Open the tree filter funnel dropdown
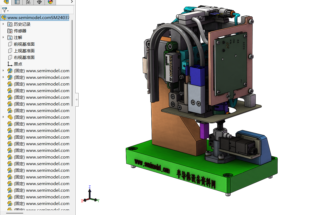 (x=5, y=10)
